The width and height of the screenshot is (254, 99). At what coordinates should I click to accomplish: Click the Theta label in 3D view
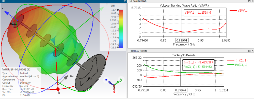[x=13, y=24]
